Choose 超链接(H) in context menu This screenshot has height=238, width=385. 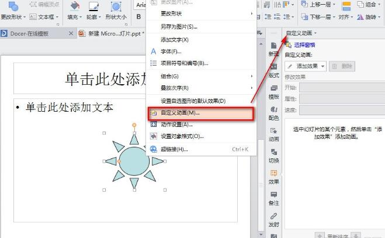point(202,149)
